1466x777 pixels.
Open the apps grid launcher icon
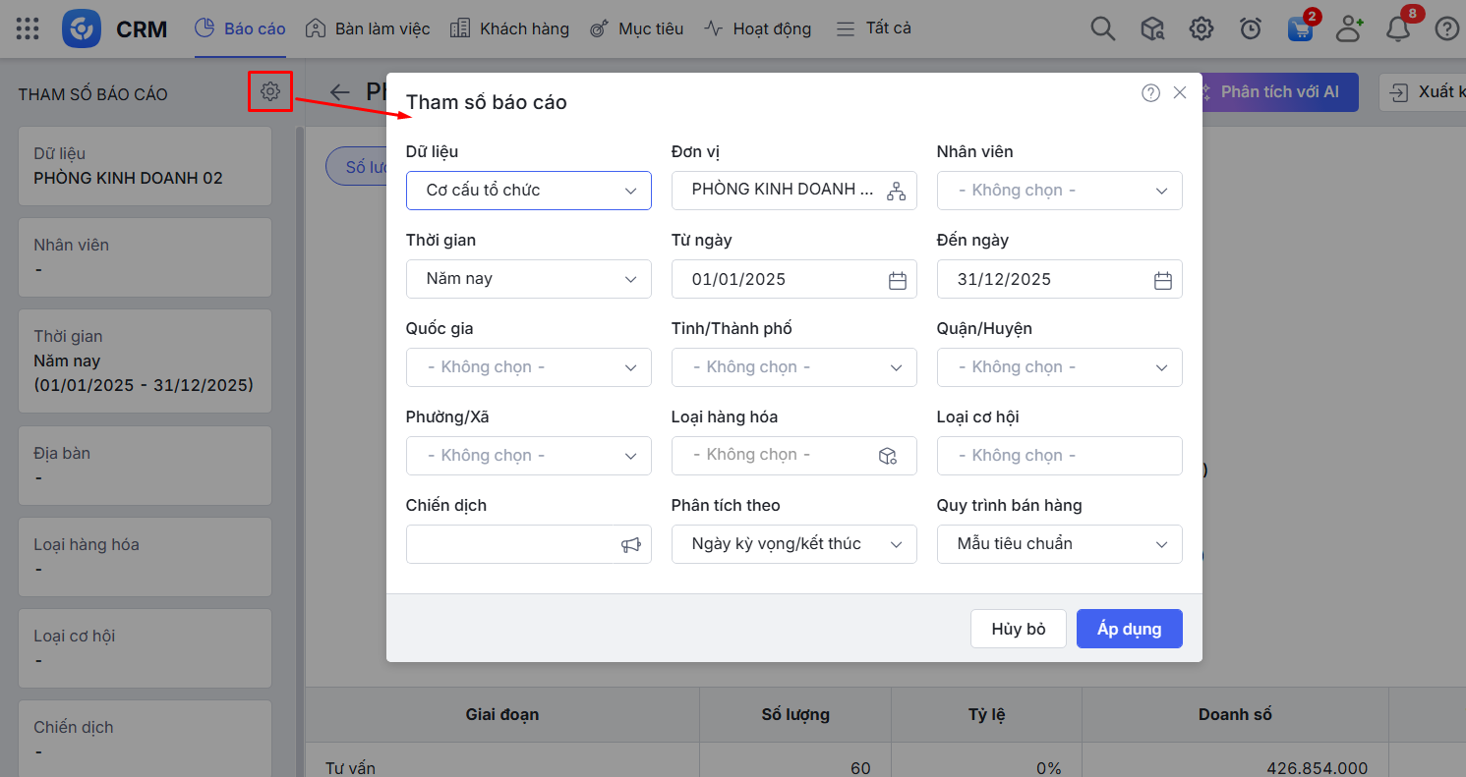point(29,28)
